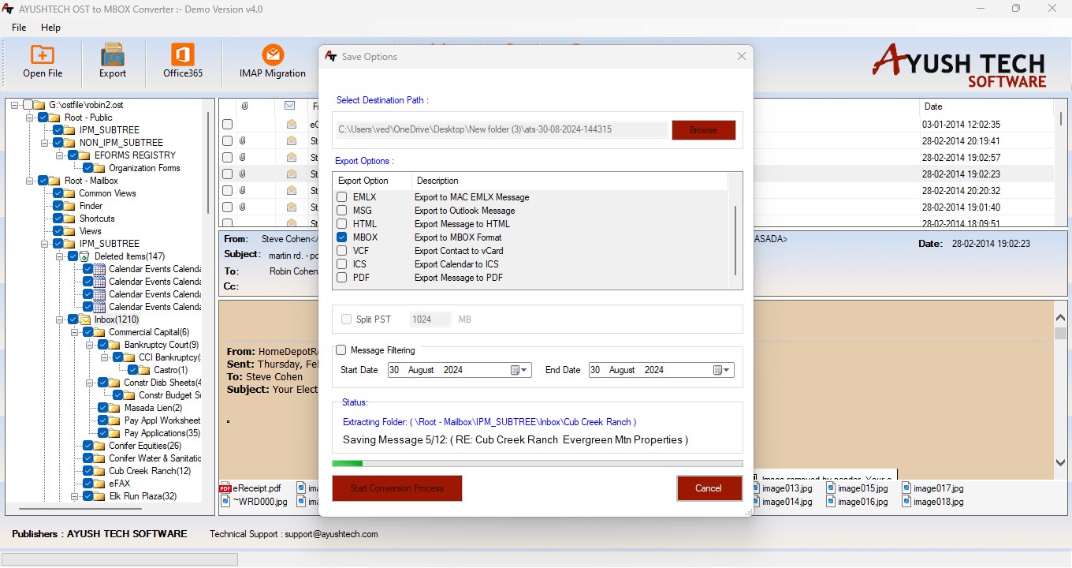The width and height of the screenshot is (1072, 568).
Task: Click the folder icon of Elk Run Plaza(32)
Action: (100, 496)
